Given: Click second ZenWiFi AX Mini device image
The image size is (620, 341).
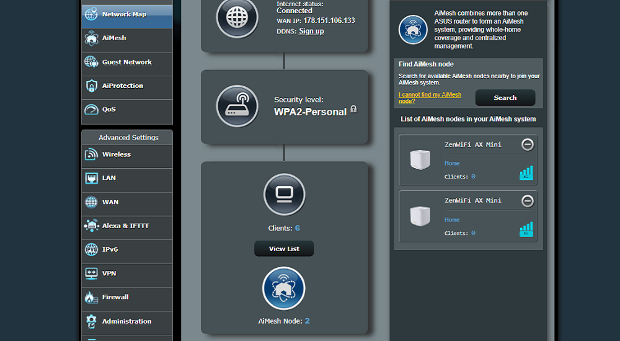Looking at the screenshot, I should [420, 216].
